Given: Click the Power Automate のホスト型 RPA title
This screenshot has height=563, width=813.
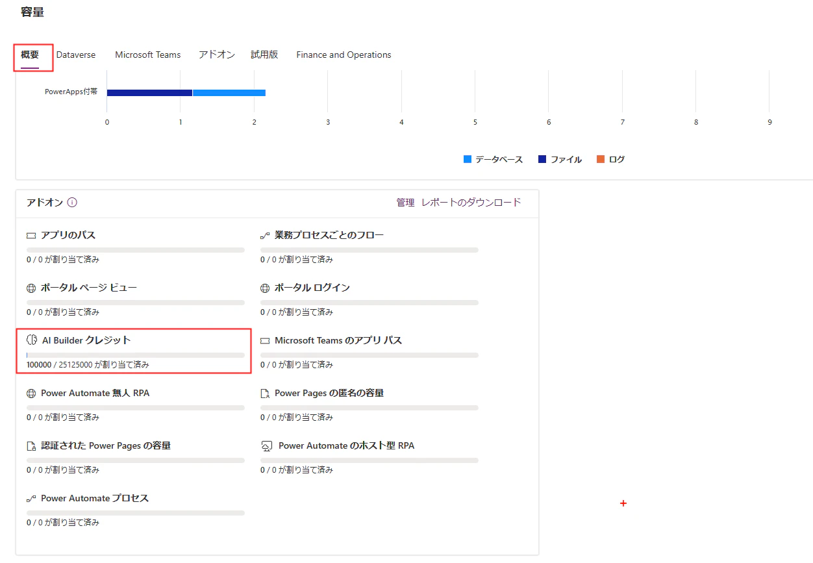Looking at the screenshot, I should 347,445.
